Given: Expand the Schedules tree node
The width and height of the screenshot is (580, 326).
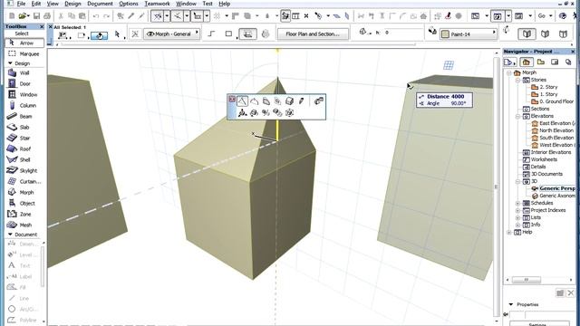Looking at the screenshot, I should point(517,203).
